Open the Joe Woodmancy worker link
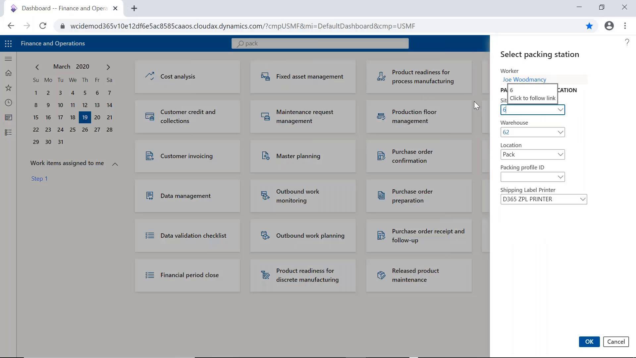 [524, 79]
